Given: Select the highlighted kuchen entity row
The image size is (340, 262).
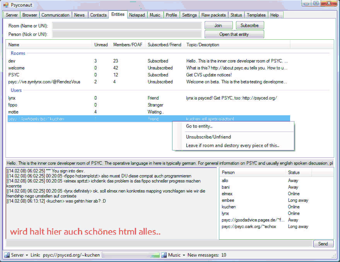Looking at the screenshot, I should 148,119.
